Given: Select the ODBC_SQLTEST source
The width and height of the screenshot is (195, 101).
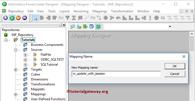Looking at the screenshot, I should coord(52,60).
